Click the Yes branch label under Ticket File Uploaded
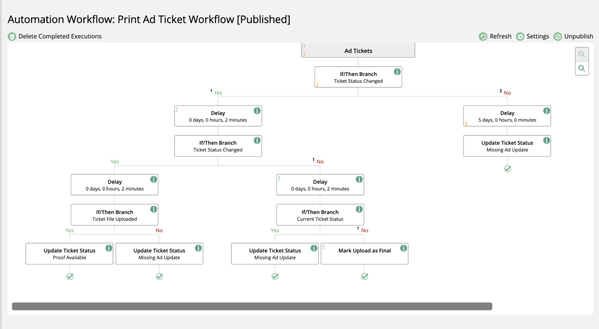This screenshot has height=329, width=599. (69, 230)
